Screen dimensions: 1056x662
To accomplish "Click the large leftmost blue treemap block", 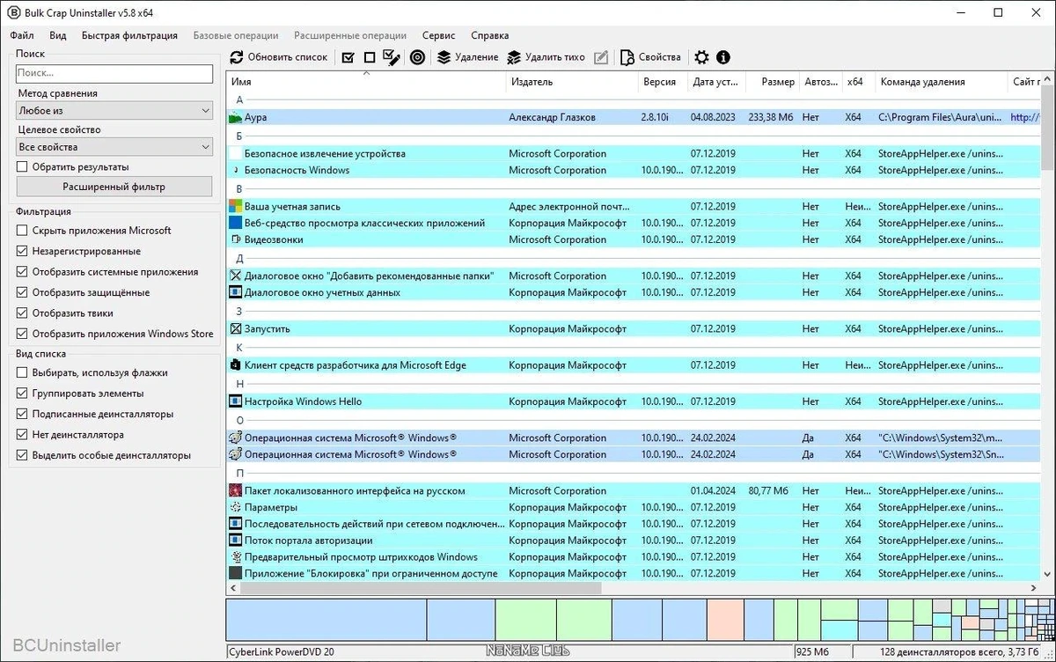I will 326,620.
